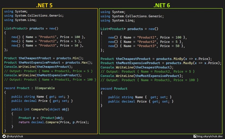This screenshot has width=225, height=139.
Task: Click 'public string Name' property in .NET 6 panel
Action: (x=140, y=97)
